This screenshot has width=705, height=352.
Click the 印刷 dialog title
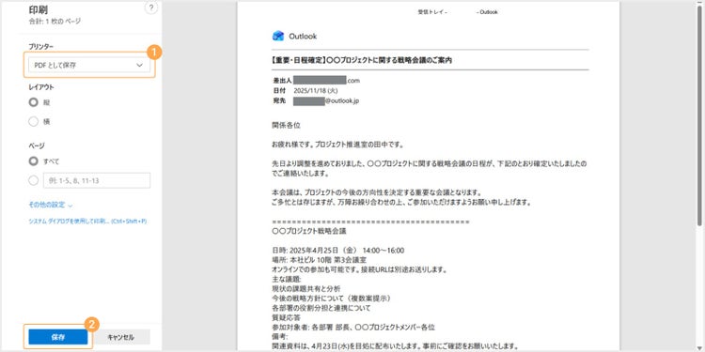(39, 10)
